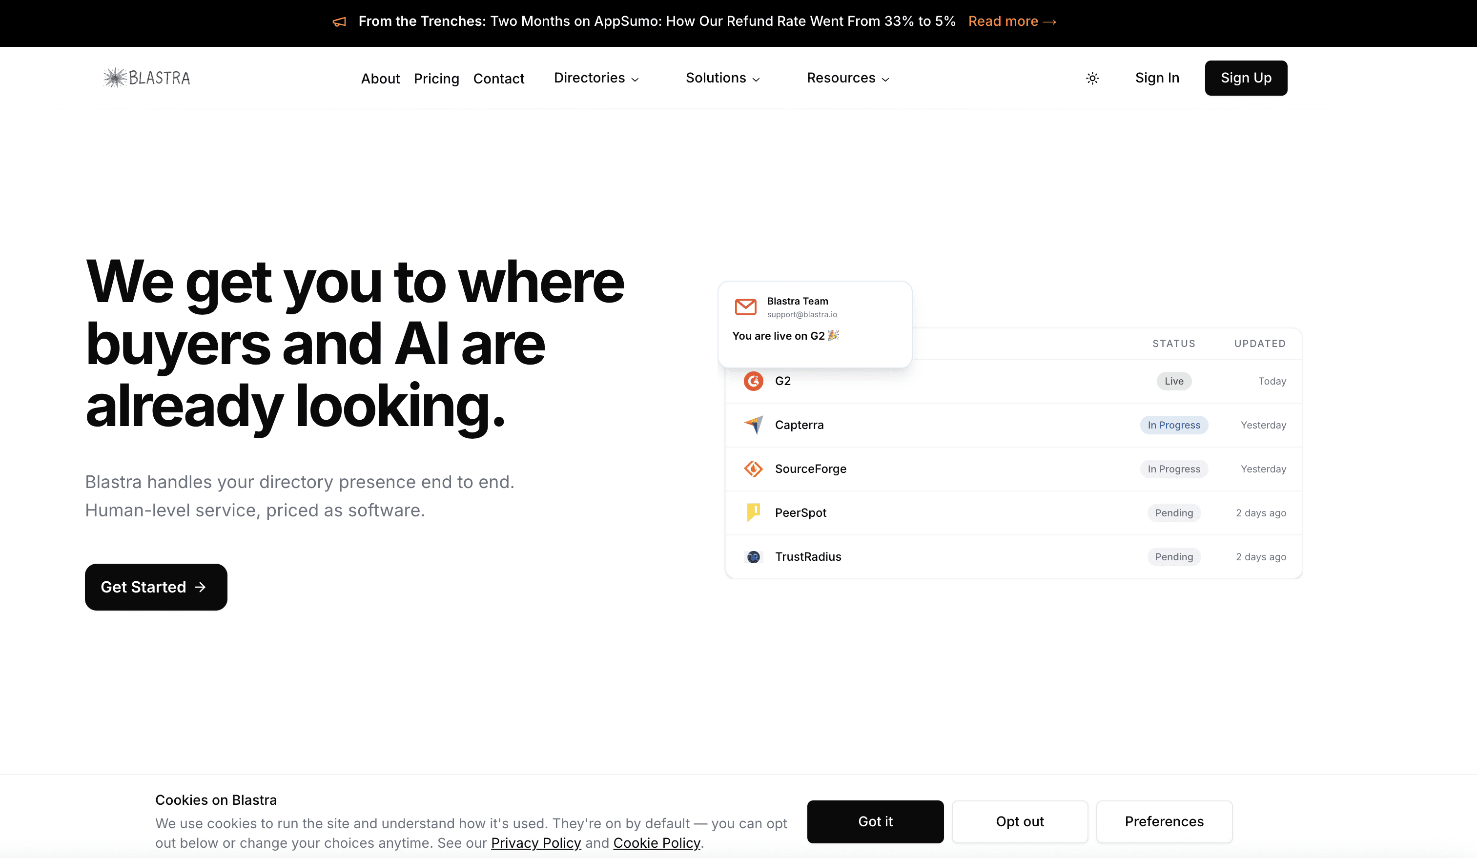Click the SourceForge diamond logo icon

pos(753,469)
